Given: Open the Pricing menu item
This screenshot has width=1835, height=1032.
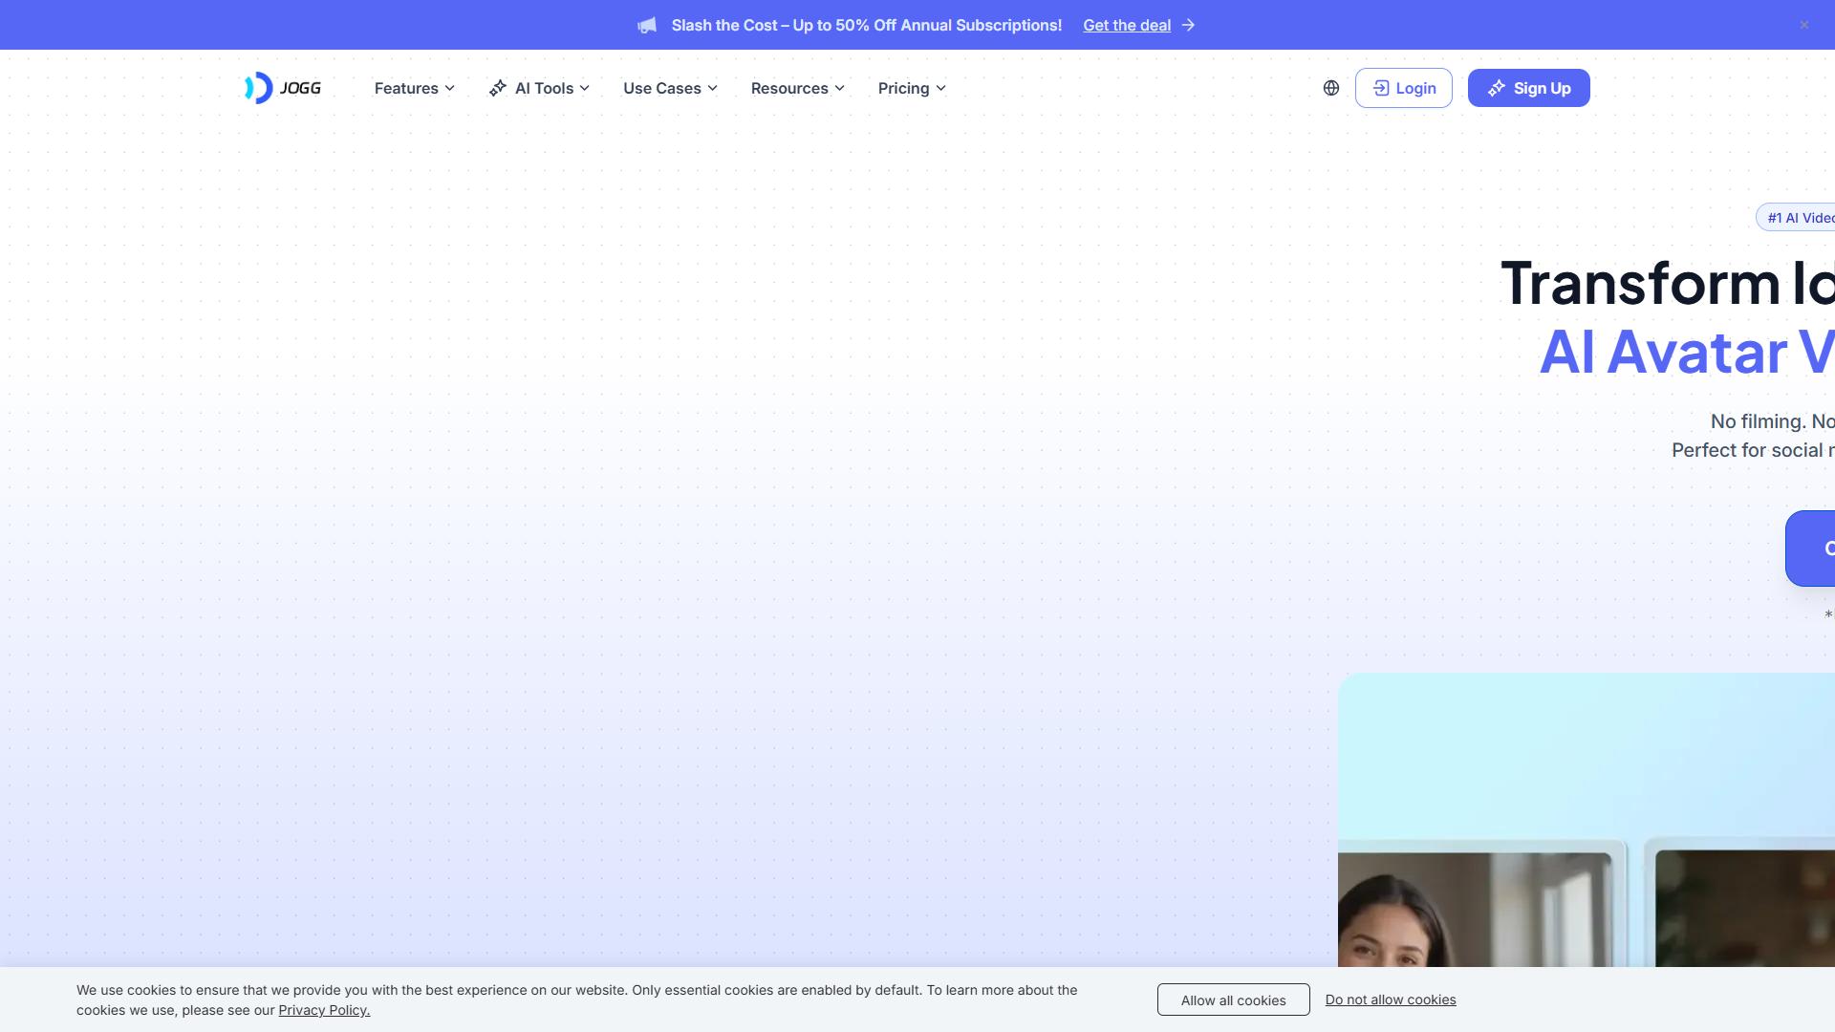Looking at the screenshot, I should (912, 88).
